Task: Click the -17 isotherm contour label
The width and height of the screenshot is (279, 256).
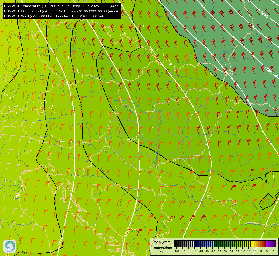Action: pos(7,86)
